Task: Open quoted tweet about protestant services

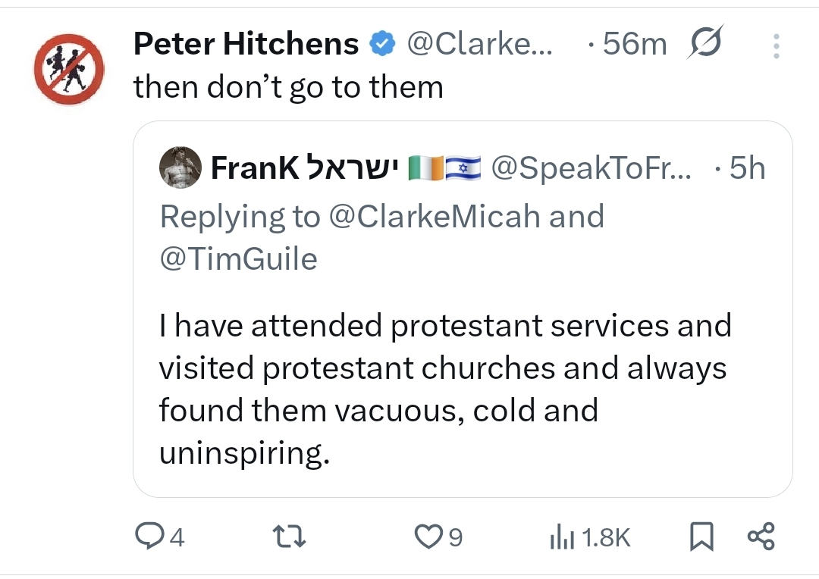Action: (x=444, y=390)
